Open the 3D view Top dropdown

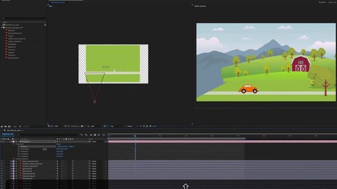pos(116,126)
